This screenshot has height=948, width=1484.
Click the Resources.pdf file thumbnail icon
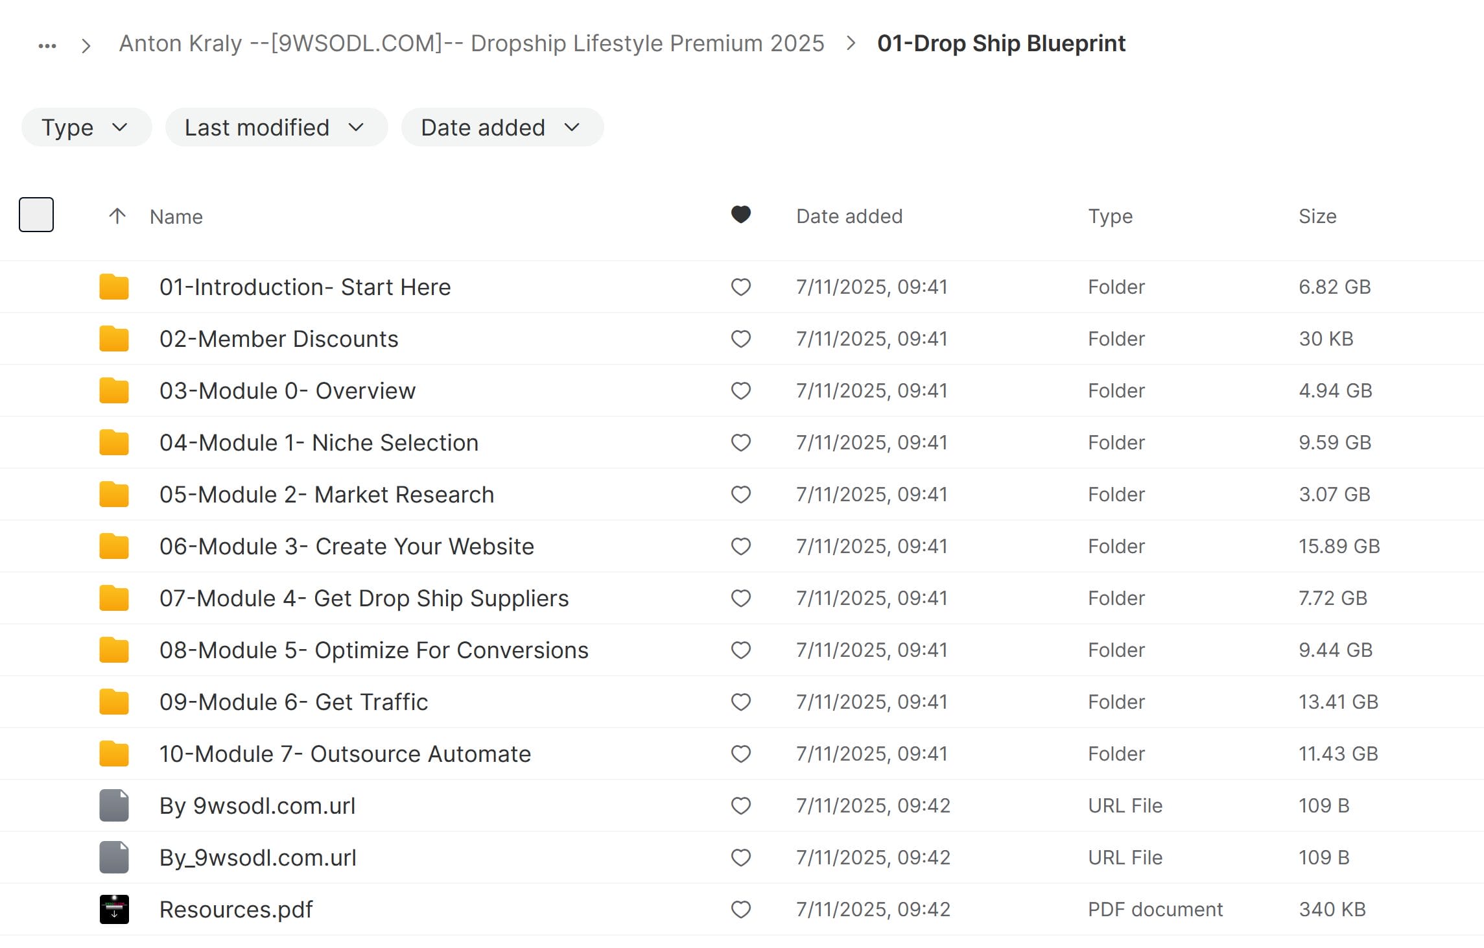tap(114, 909)
